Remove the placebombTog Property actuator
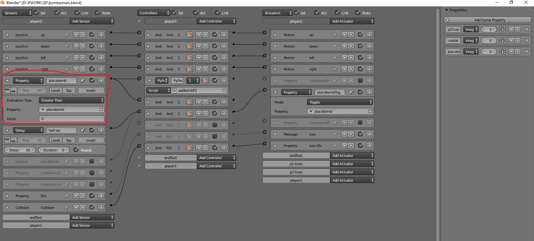The image size is (534, 241). (x=369, y=92)
